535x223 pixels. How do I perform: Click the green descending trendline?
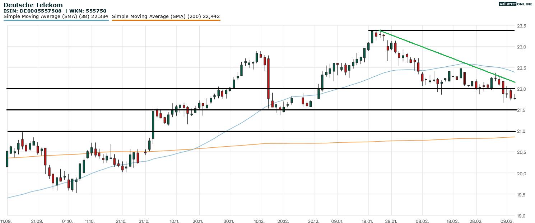pyautogui.click(x=445, y=57)
